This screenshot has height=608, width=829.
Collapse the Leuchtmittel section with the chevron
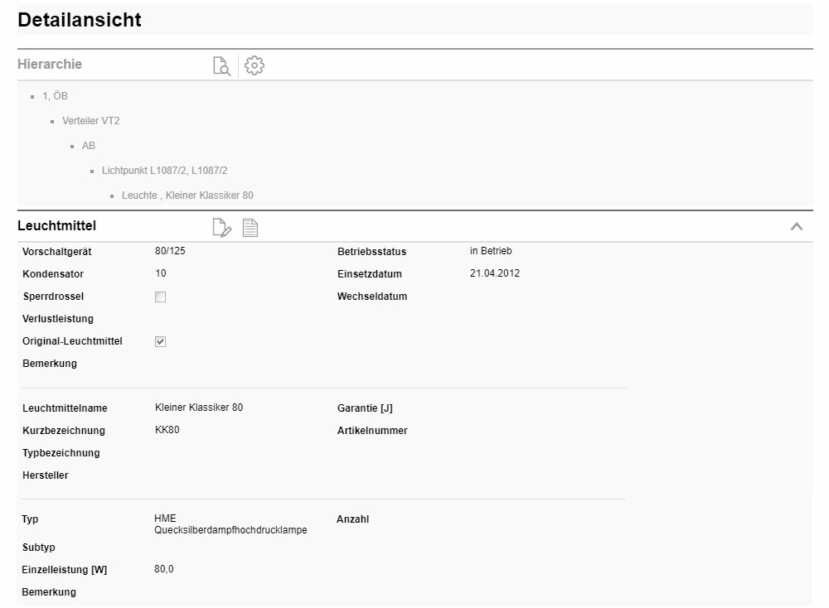(796, 226)
